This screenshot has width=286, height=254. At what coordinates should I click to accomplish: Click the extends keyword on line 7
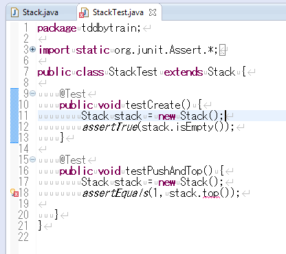coord(184,72)
